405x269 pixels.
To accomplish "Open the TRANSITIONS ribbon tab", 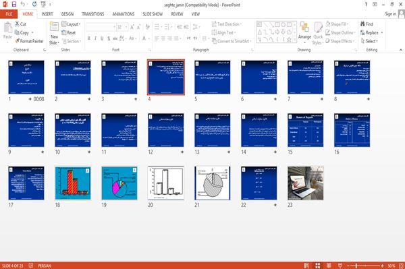I will pyautogui.click(x=93, y=14).
